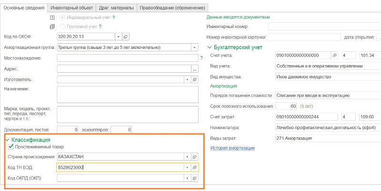Expand the Амортизационная группа dropdown list

(194, 48)
